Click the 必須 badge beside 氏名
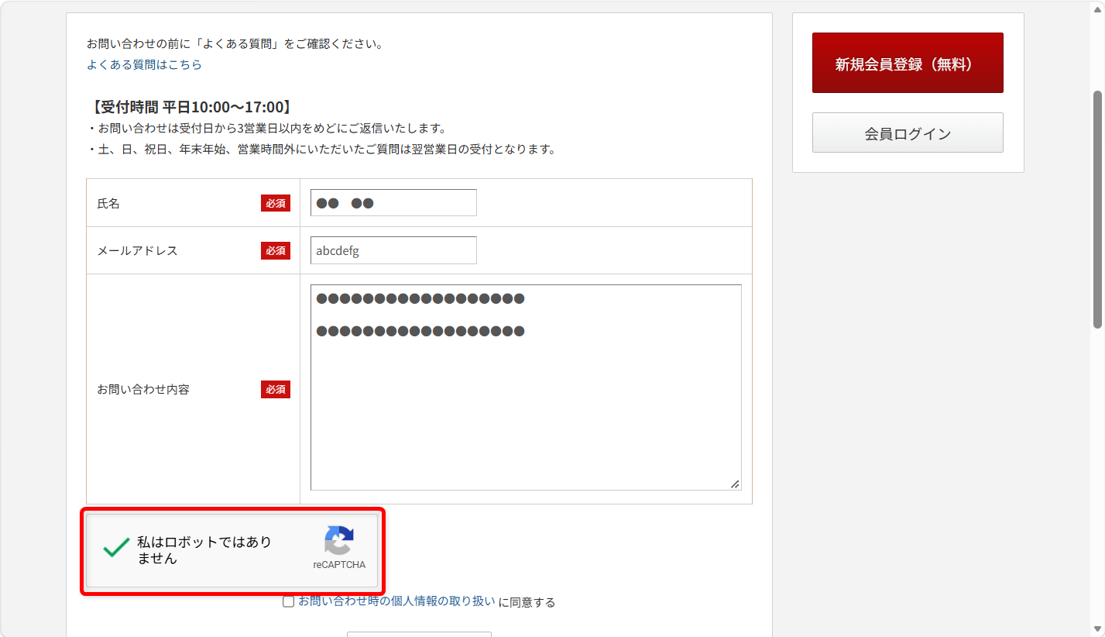Screen dimensions: 1105x637 (x=276, y=203)
